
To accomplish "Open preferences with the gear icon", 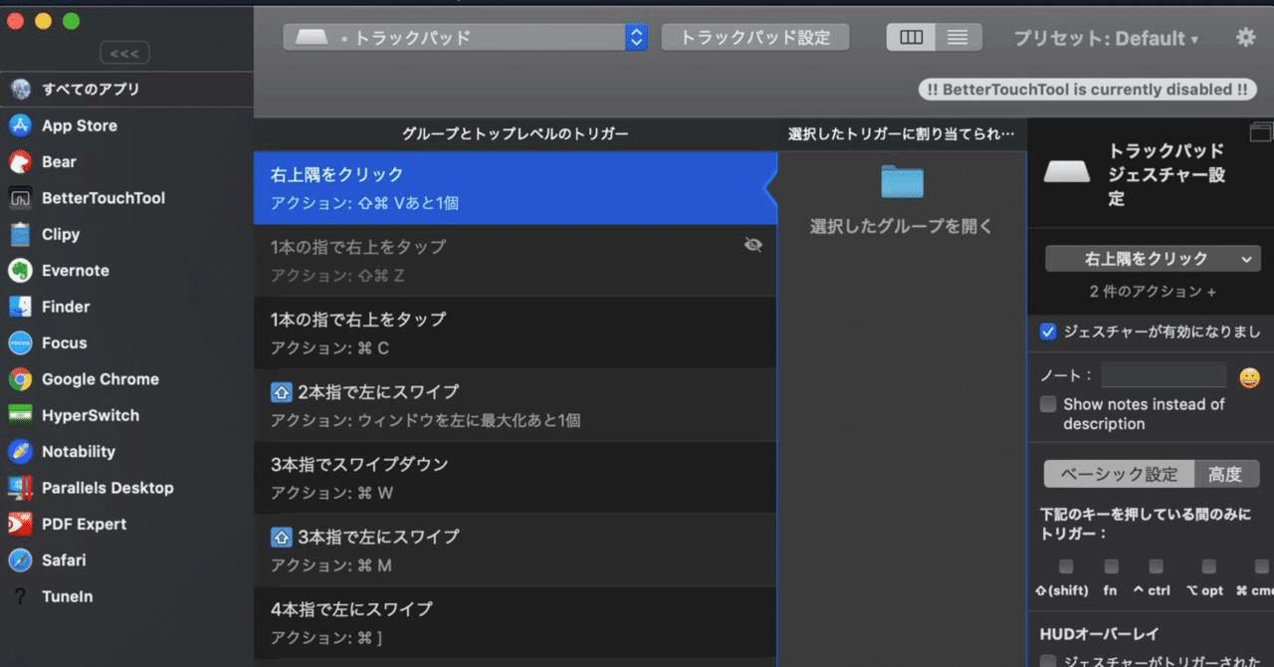I will pos(1246,38).
